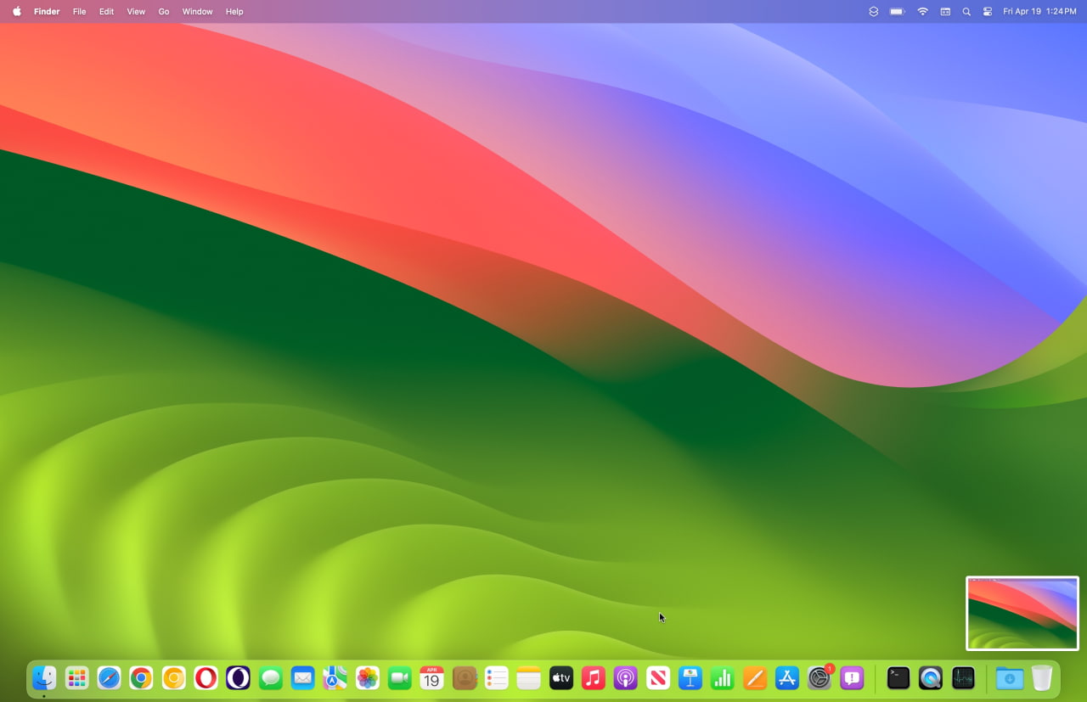Launch Keynote

(690, 678)
